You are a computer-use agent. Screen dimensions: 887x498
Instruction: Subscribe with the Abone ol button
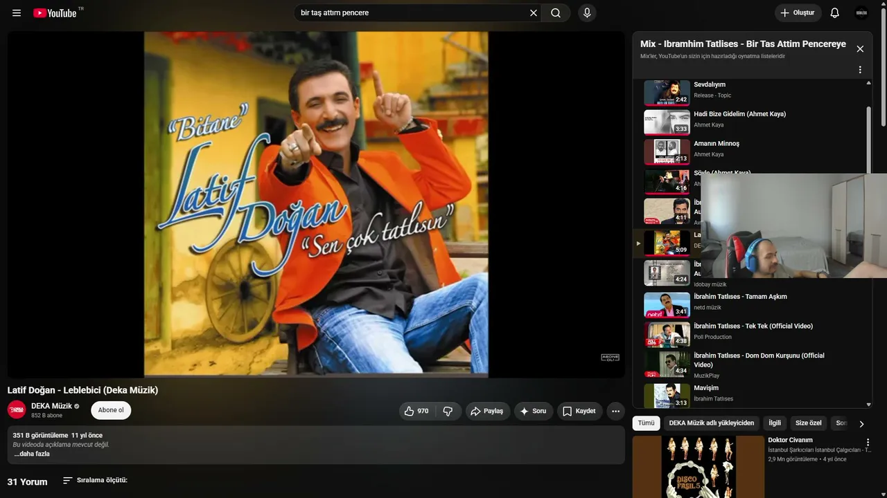click(x=111, y=410)
